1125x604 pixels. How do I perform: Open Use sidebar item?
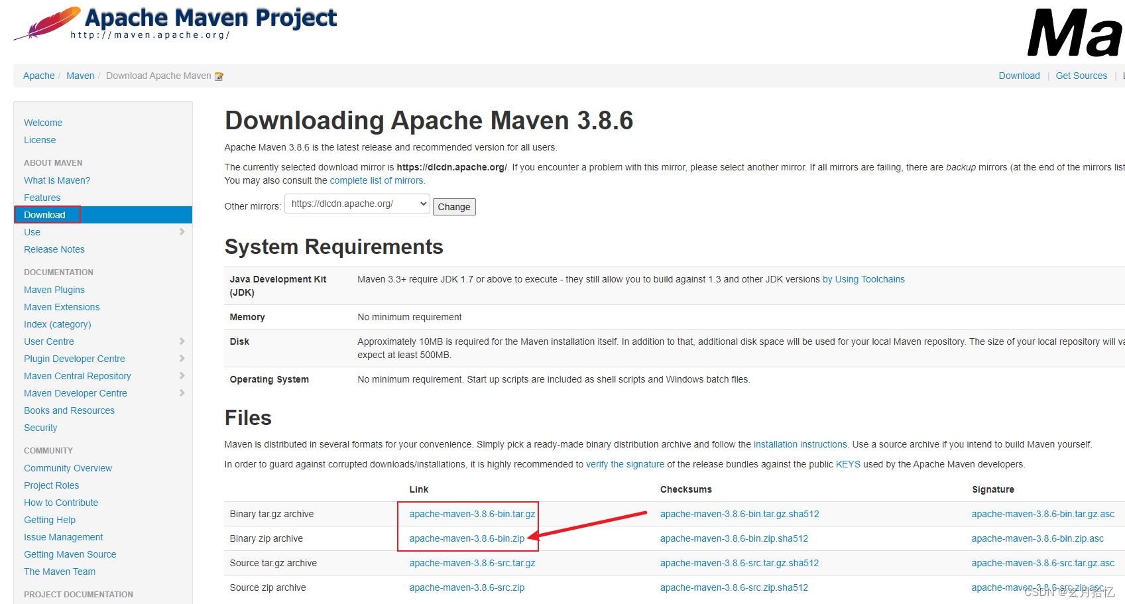coord(32,232)
